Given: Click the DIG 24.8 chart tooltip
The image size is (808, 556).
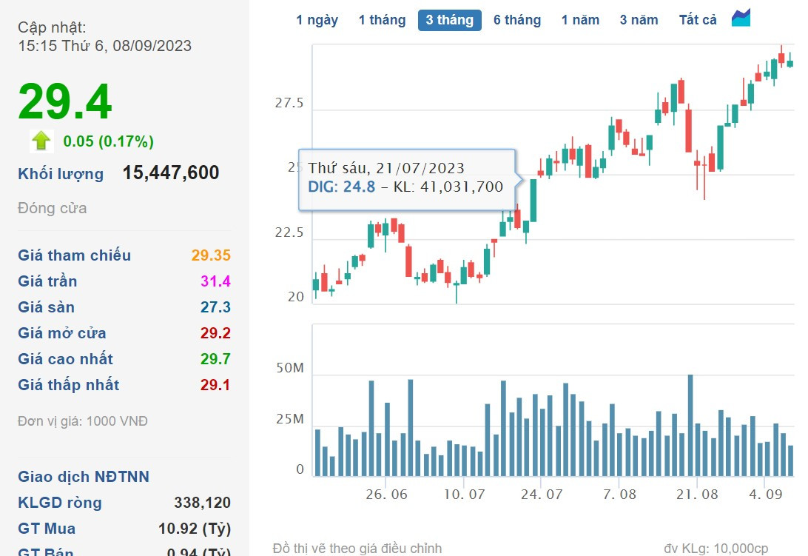Looking at the screenshot, I should click(405, 178).
